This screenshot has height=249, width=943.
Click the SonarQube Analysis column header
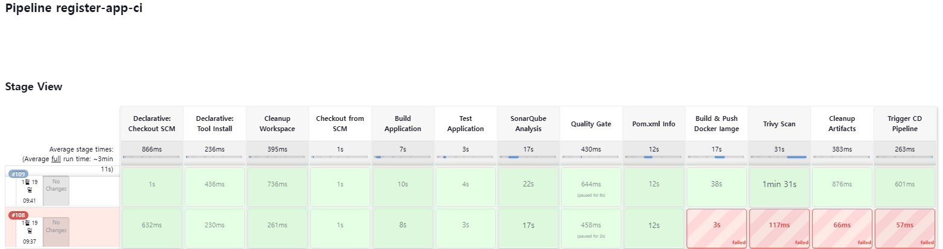click(x=529, y=124)
